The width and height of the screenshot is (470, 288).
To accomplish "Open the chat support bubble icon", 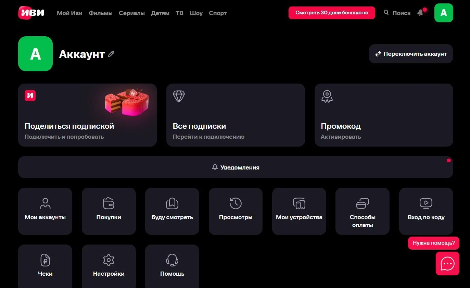I will [447, 264].
